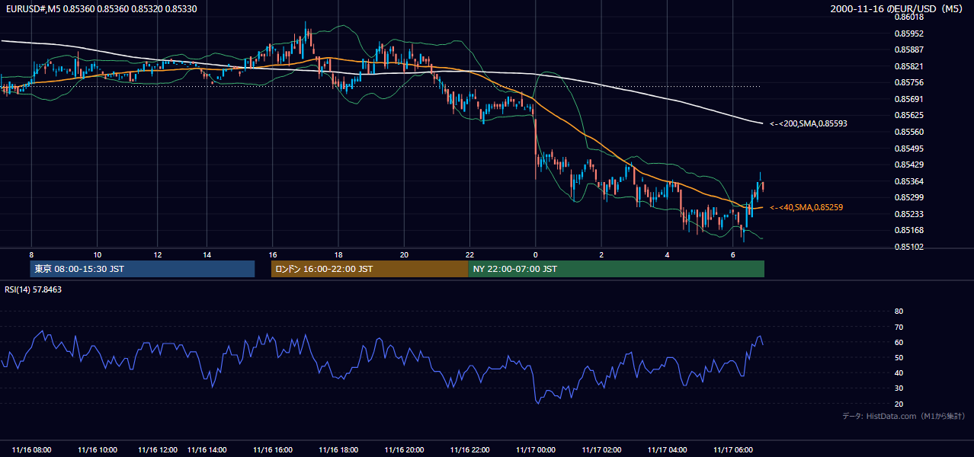Click price axis value 0.85887
Image resolution: width=974 pixels, height=457 pixels.
coord(908,50)
